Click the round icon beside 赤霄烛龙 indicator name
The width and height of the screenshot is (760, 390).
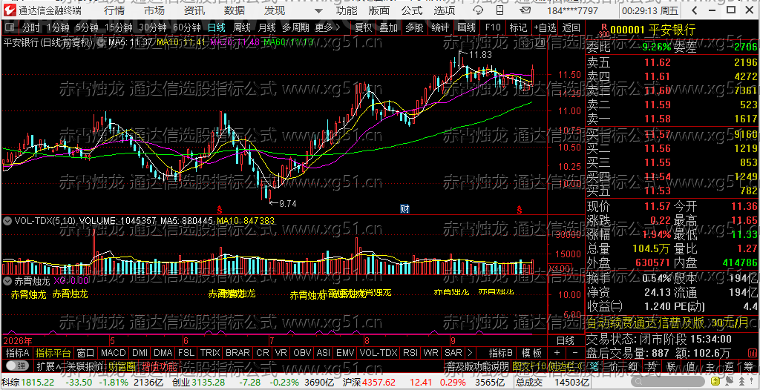click(x=7, y=280)
